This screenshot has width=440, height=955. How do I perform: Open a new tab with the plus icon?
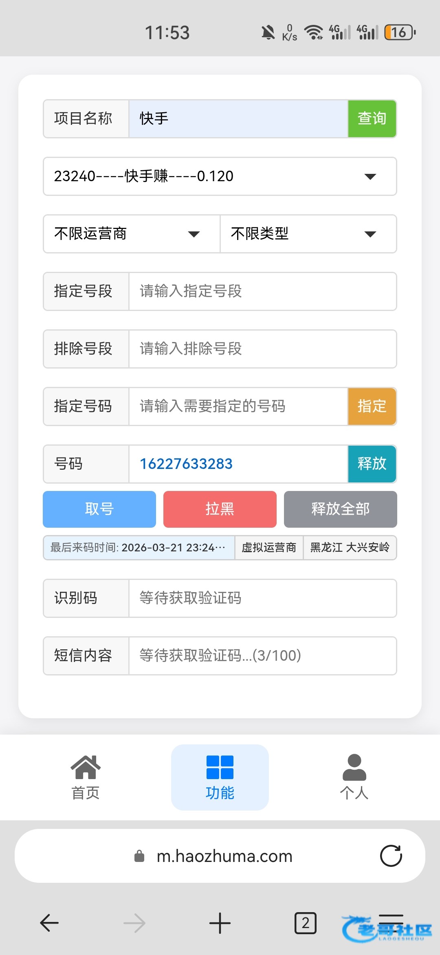pos(220,923)
